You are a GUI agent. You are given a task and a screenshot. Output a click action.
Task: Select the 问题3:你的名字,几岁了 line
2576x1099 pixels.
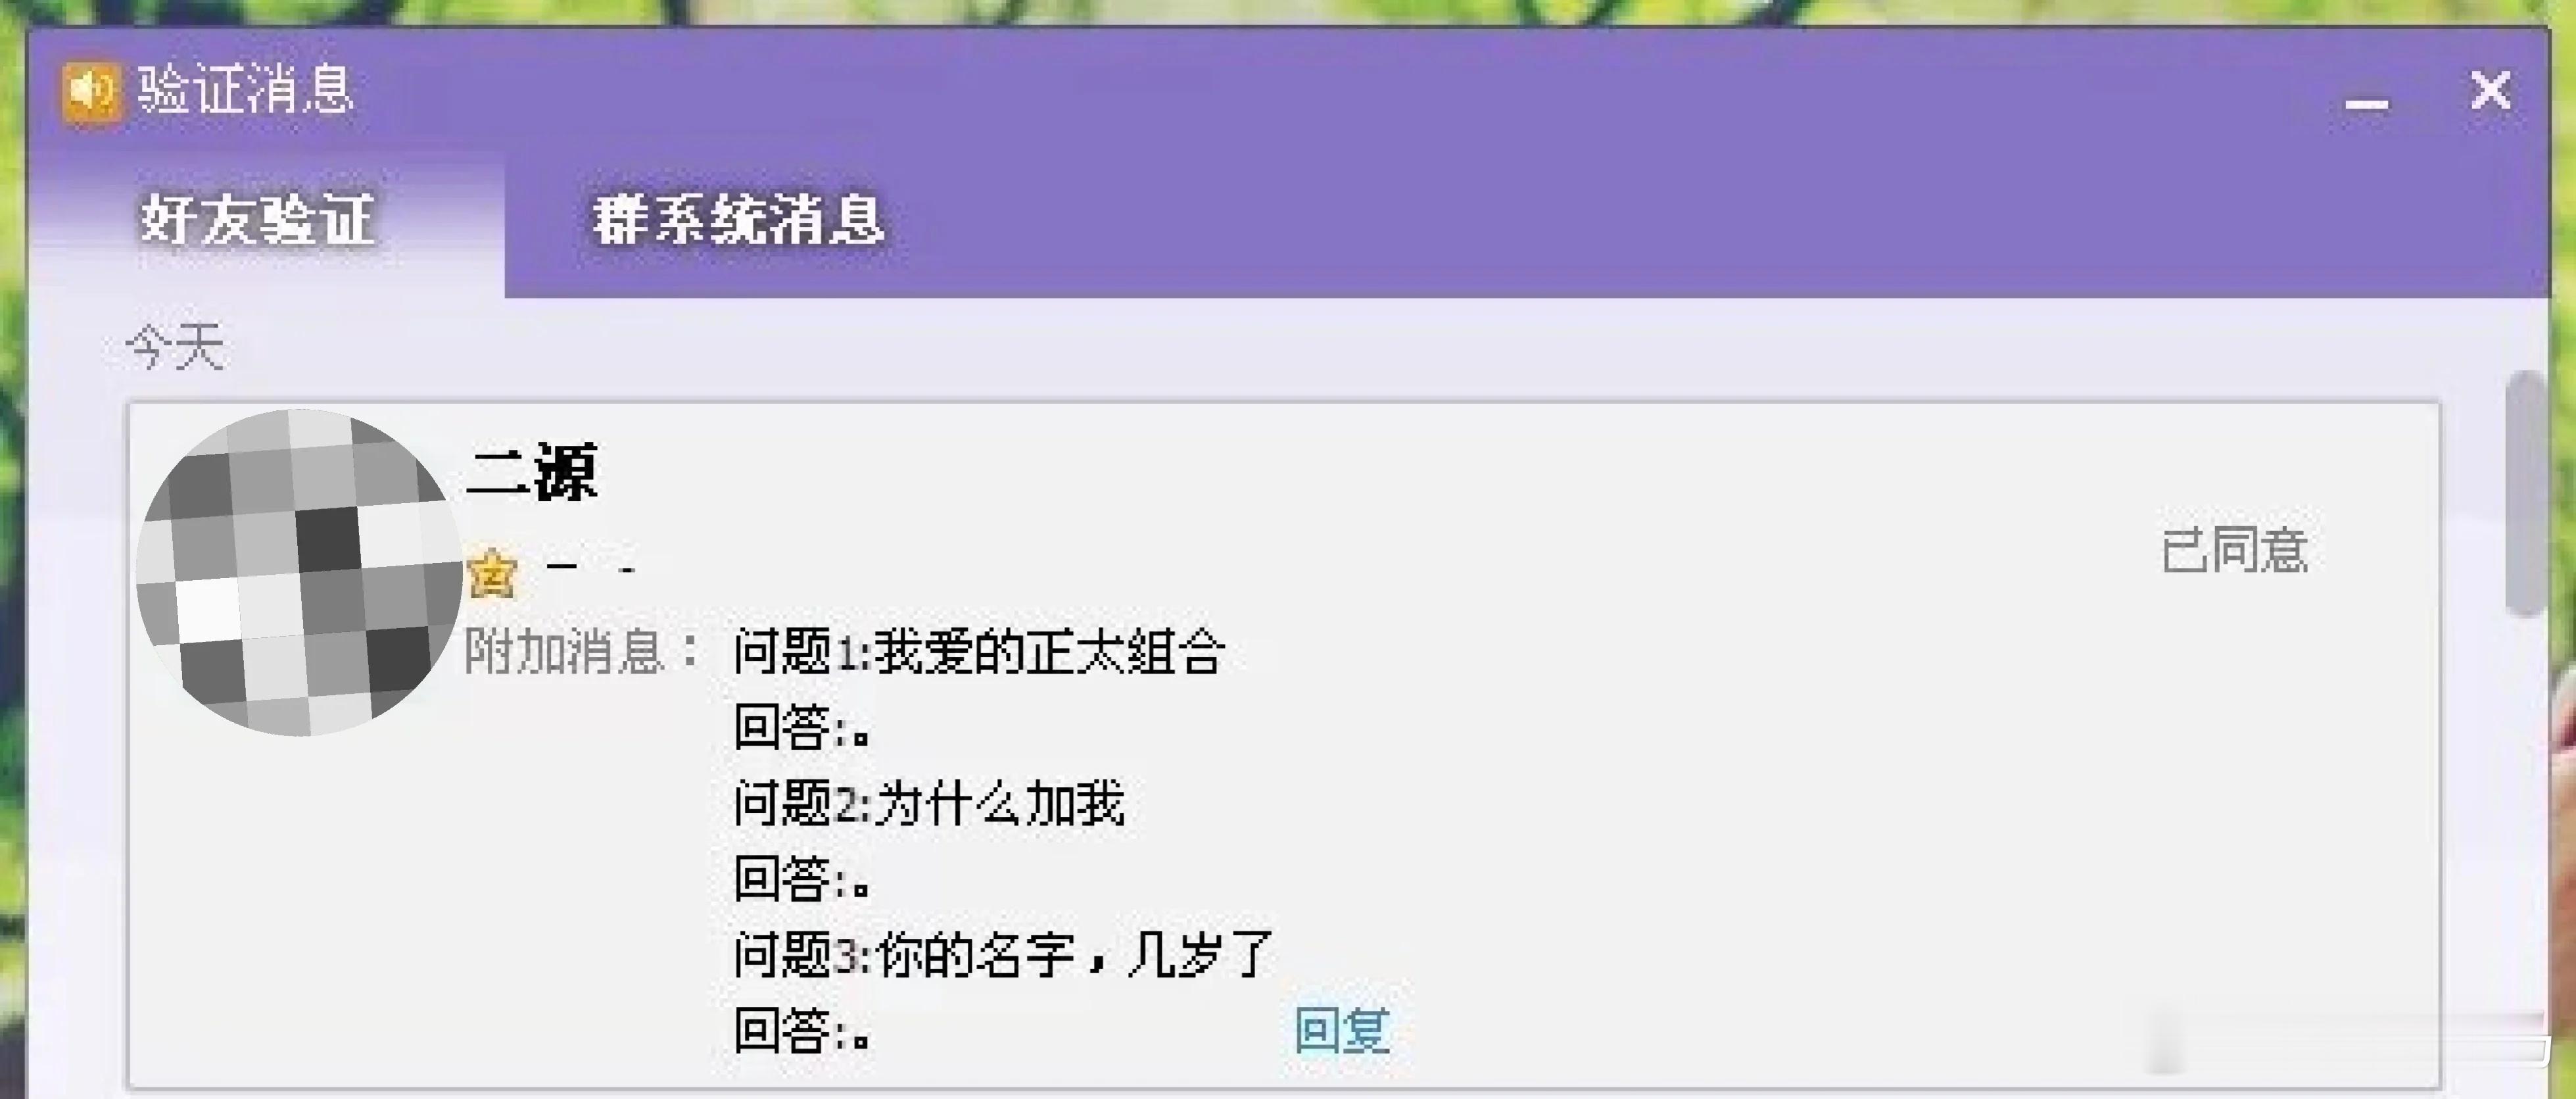click(1003, 955)
